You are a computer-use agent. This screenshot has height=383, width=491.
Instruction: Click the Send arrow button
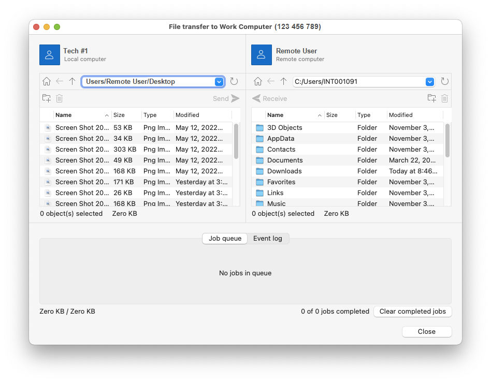pyautogui.click(x=226, y=98)
